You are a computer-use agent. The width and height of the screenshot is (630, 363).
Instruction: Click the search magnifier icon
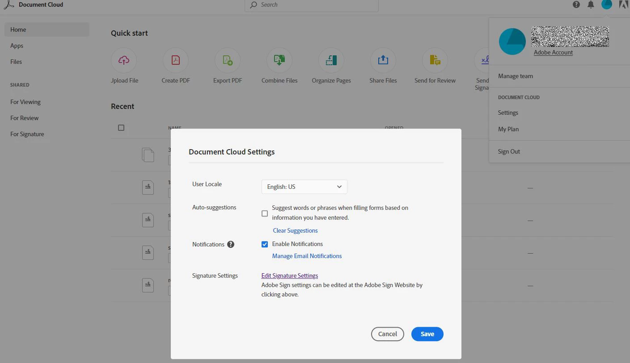pos(254,5)
